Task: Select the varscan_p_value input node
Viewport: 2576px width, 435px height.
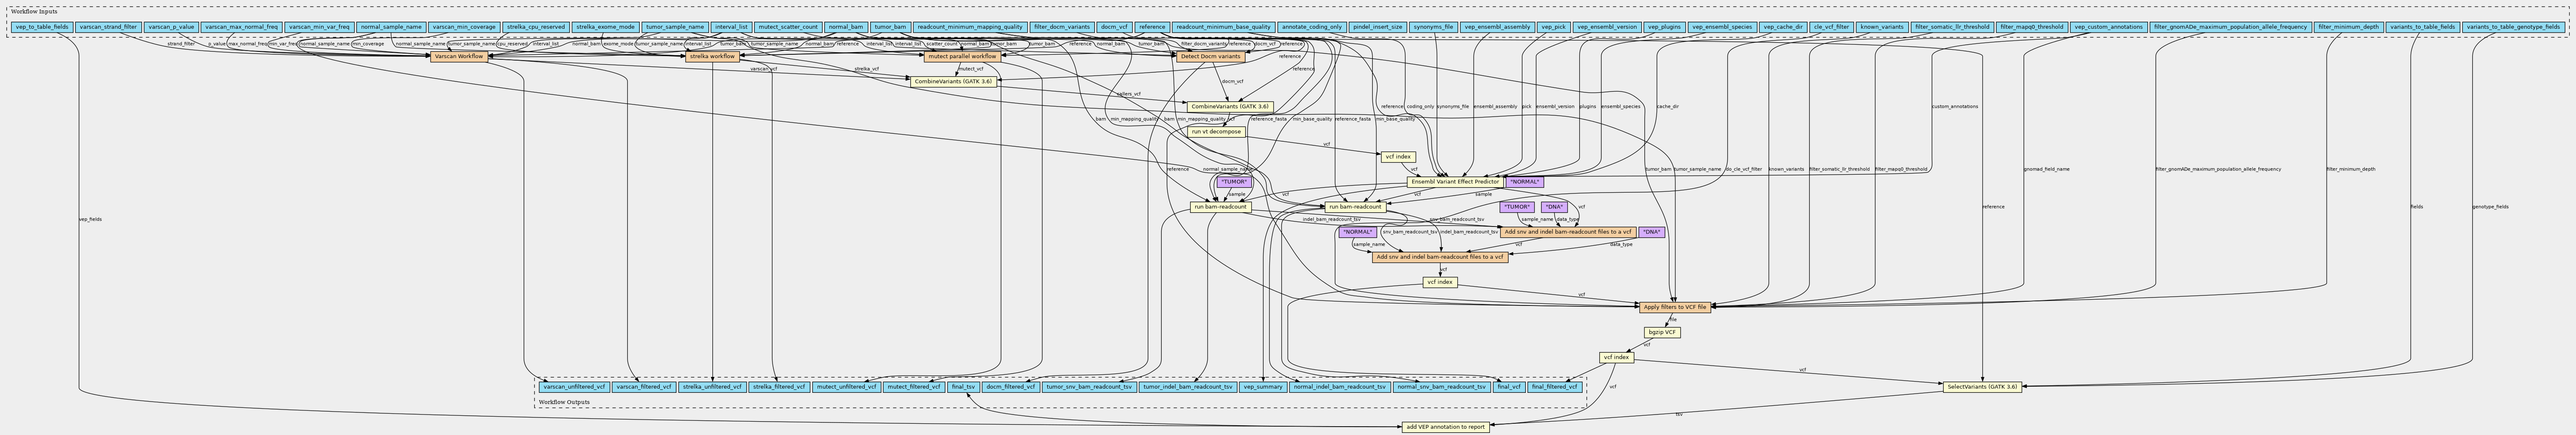Action: pyautogui.click(x=171, y=27)
